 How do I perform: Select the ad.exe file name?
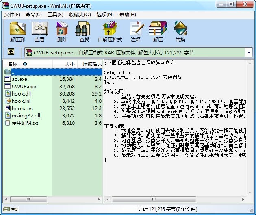(20, 79)
